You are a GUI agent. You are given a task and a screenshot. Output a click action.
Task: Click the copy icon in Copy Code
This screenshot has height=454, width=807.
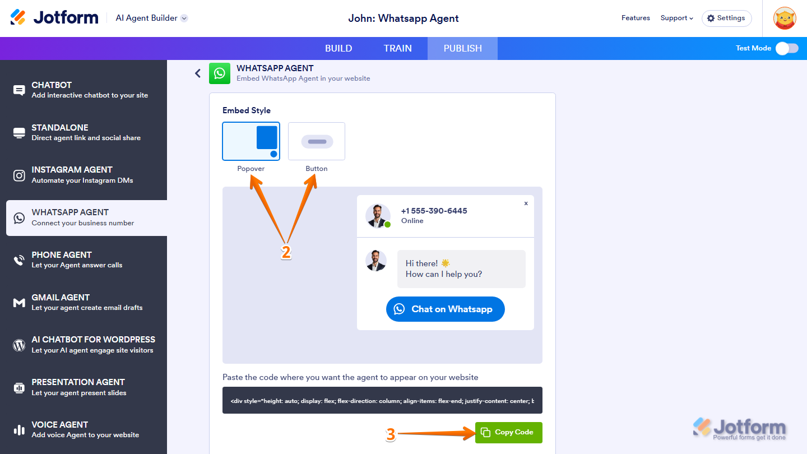485,433
